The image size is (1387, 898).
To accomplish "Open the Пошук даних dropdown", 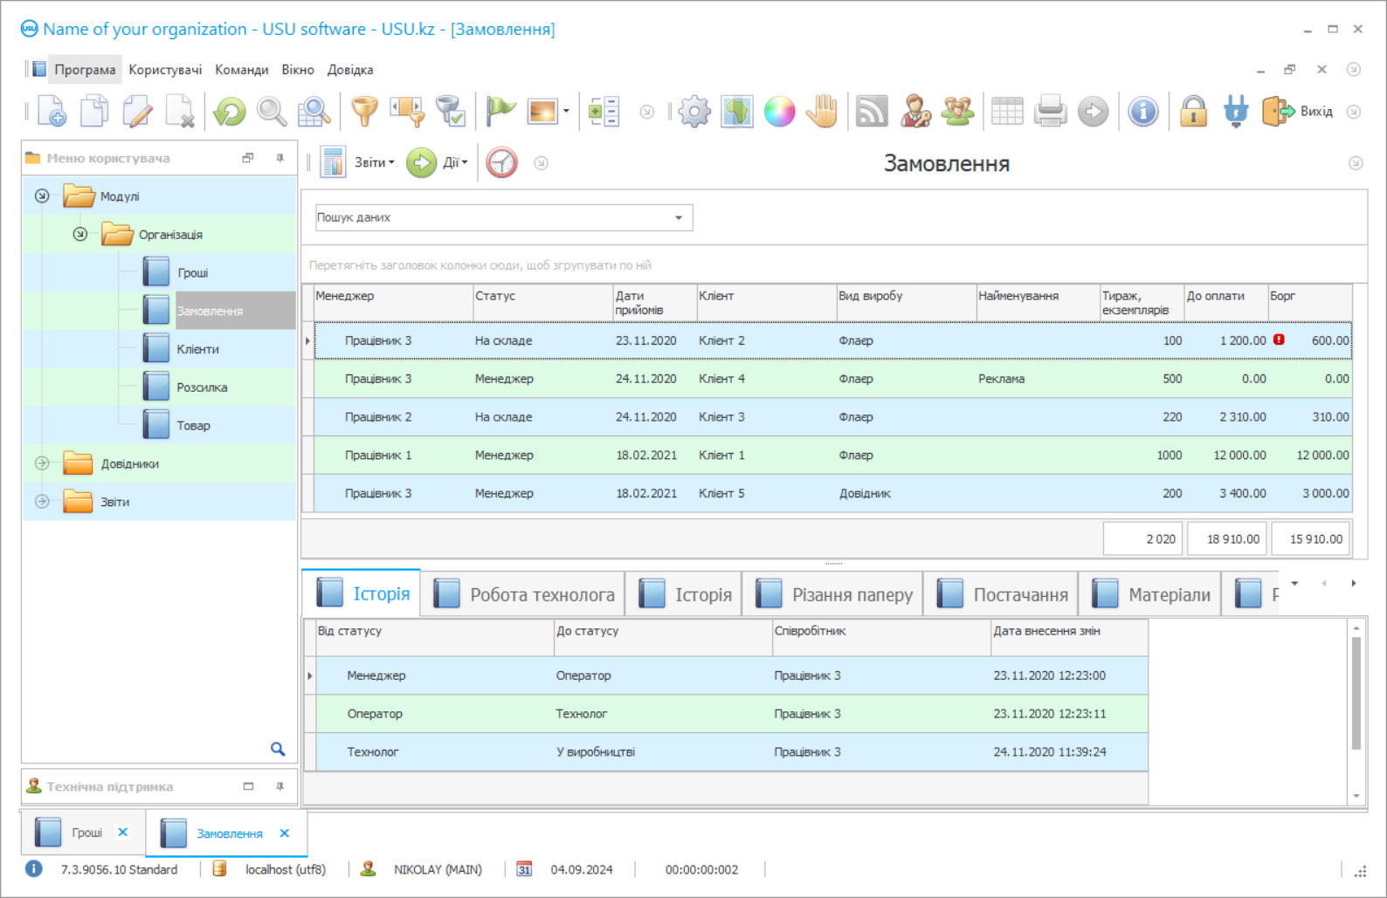I will (679, 218).
